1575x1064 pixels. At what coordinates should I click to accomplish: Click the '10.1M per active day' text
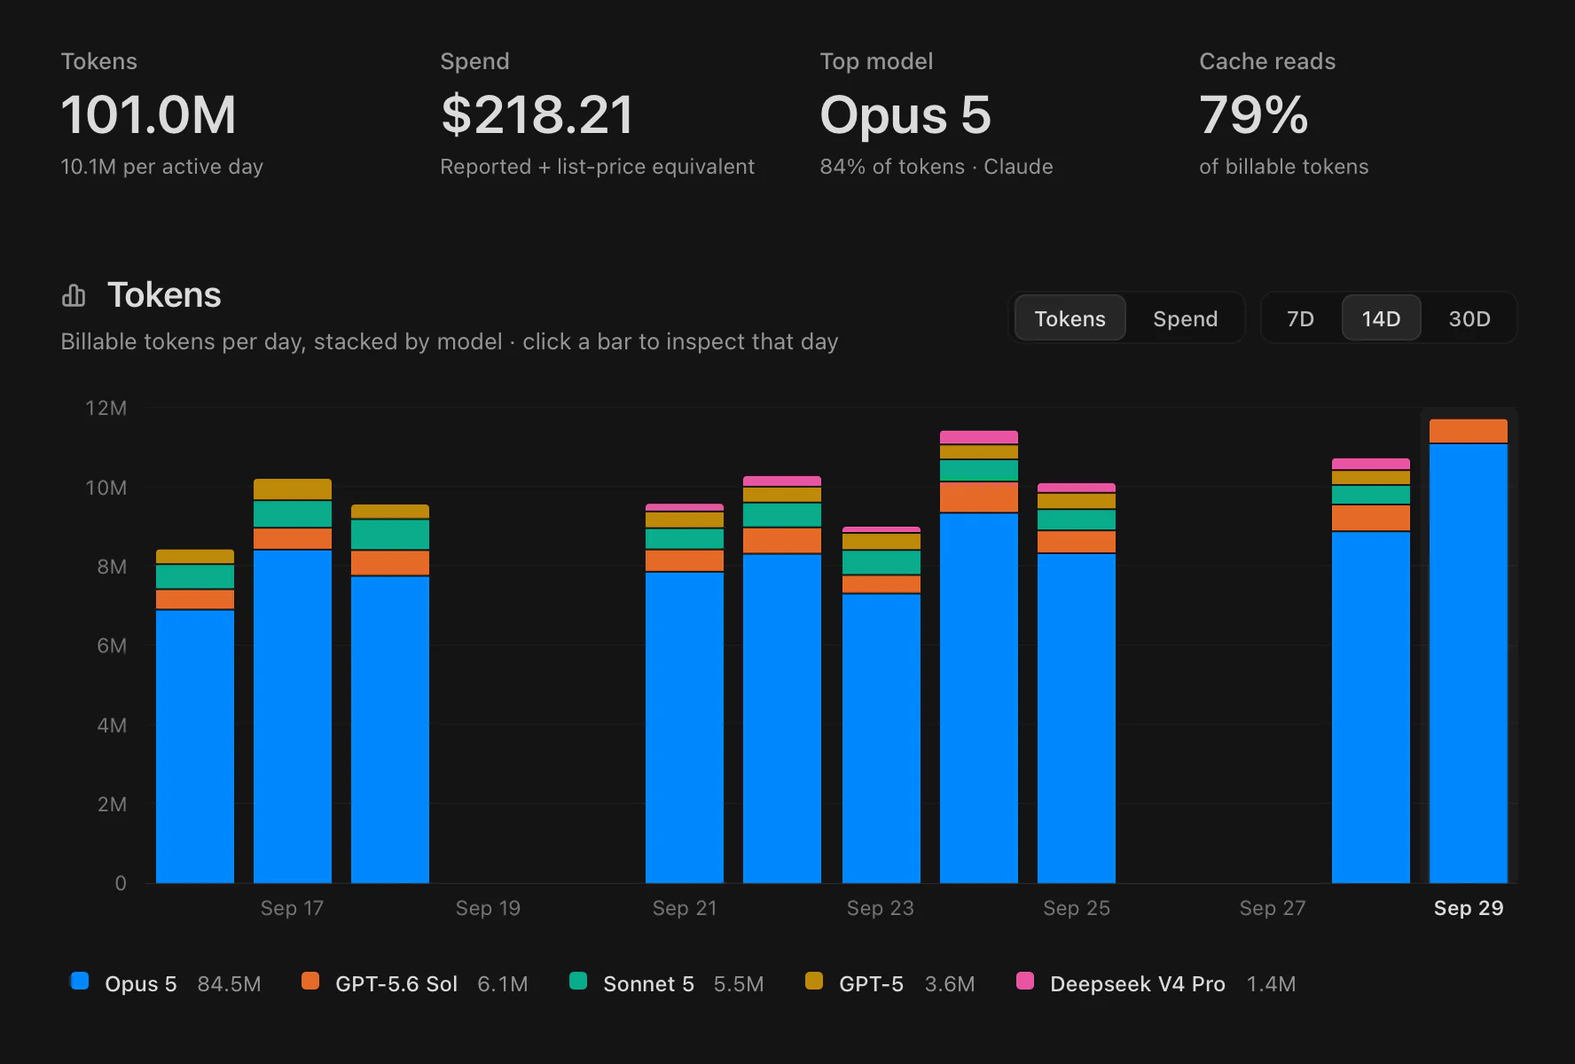point(161,167)
